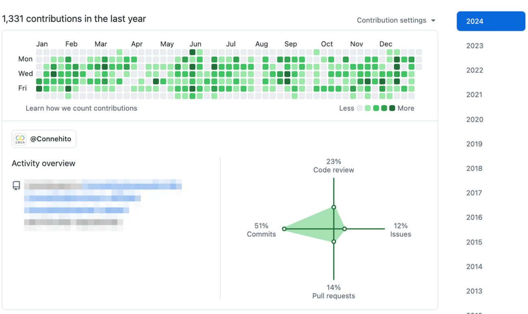Screen dimensions: 528x314
Task: Click the Code review point on radar chart
Action: [x=334, y=207]
